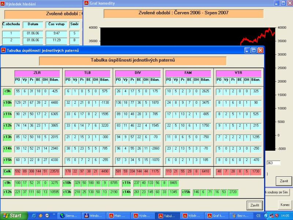Open the Bez n... taskbar item

click(x=241, y=216)
